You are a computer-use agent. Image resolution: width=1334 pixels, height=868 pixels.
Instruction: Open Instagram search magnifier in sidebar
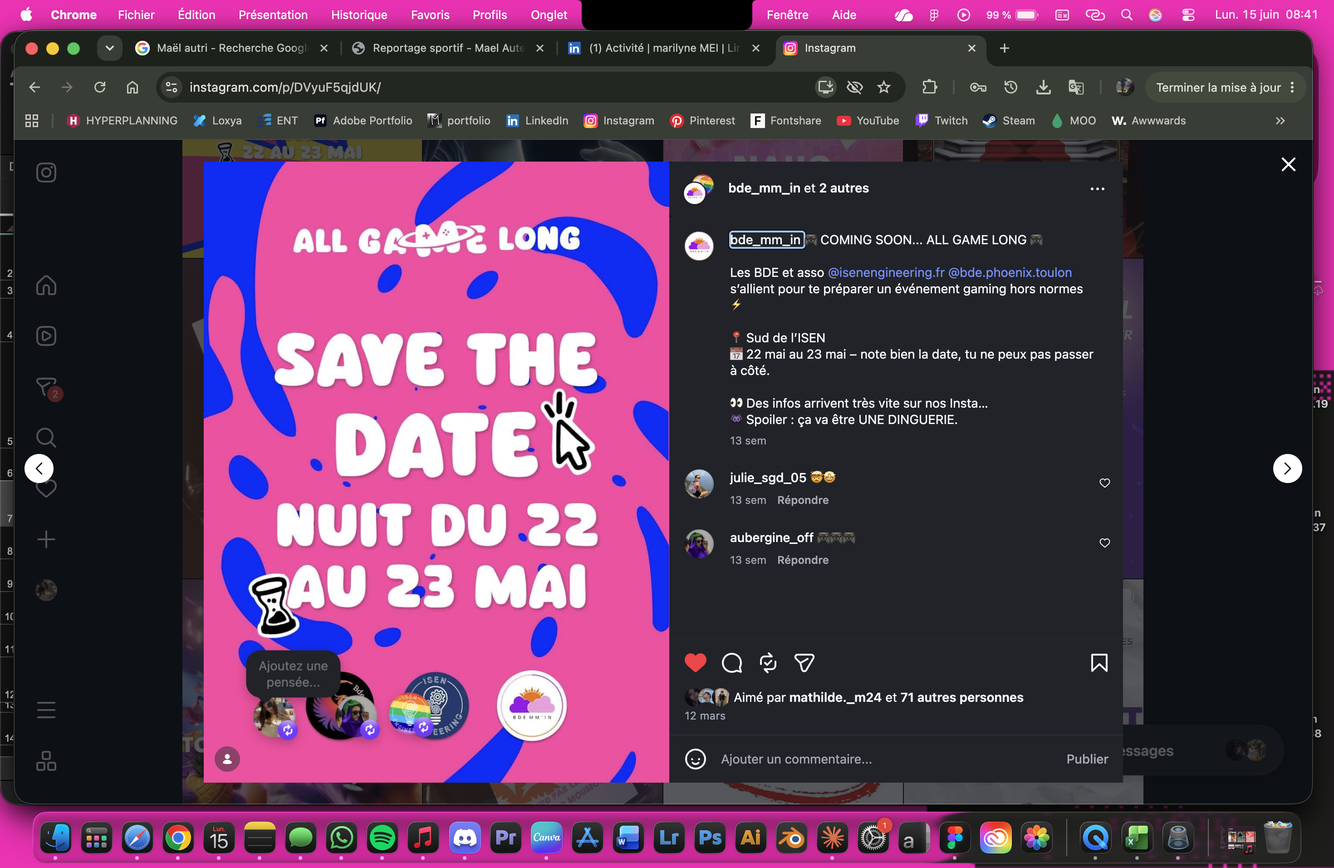(46, 437)
